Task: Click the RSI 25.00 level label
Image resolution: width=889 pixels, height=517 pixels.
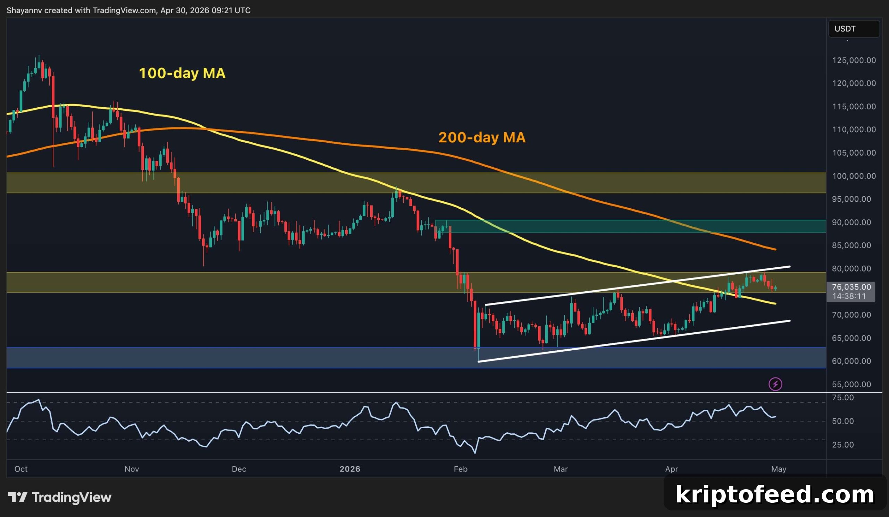Action: (x=843, y=444)
